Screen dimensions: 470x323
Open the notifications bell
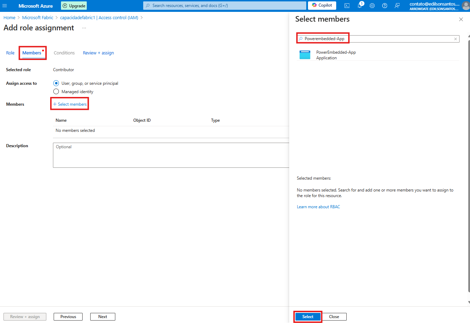coord(360,6)
